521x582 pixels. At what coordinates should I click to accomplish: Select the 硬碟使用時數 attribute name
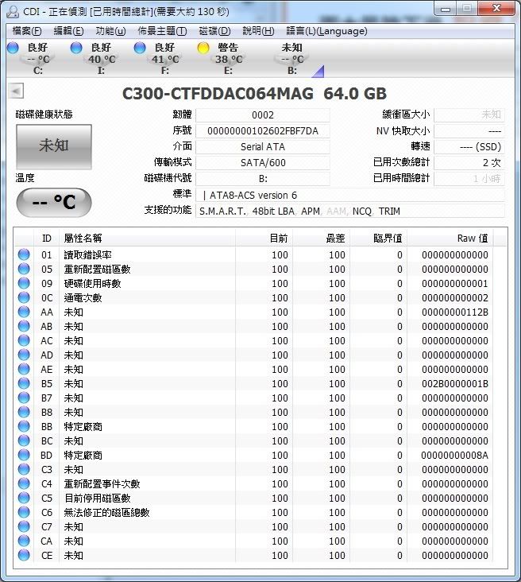(92, 284)
